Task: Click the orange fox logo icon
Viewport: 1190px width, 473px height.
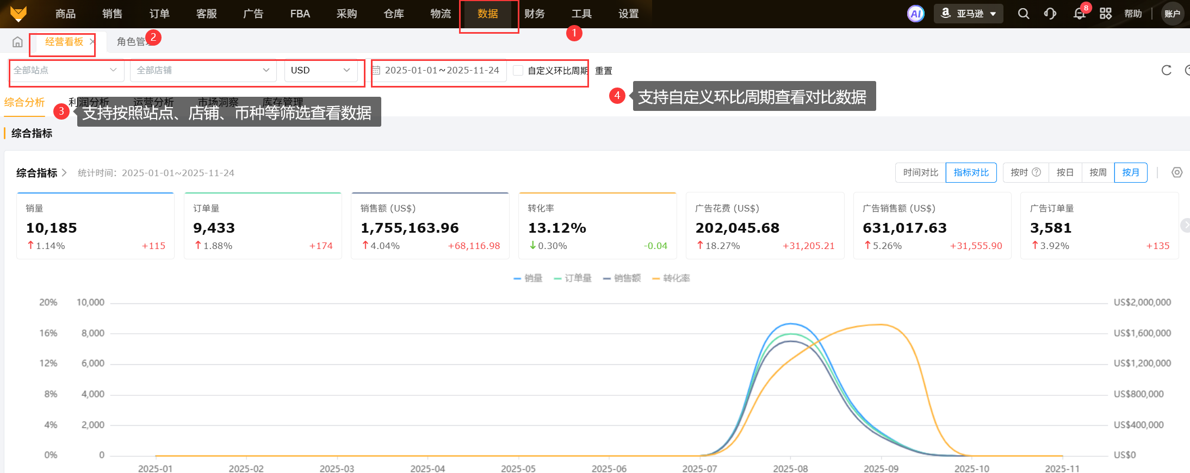Action: point(18,14)
